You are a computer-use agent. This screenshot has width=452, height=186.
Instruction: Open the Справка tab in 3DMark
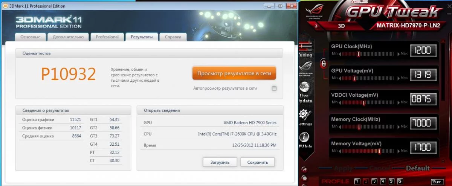173,37
